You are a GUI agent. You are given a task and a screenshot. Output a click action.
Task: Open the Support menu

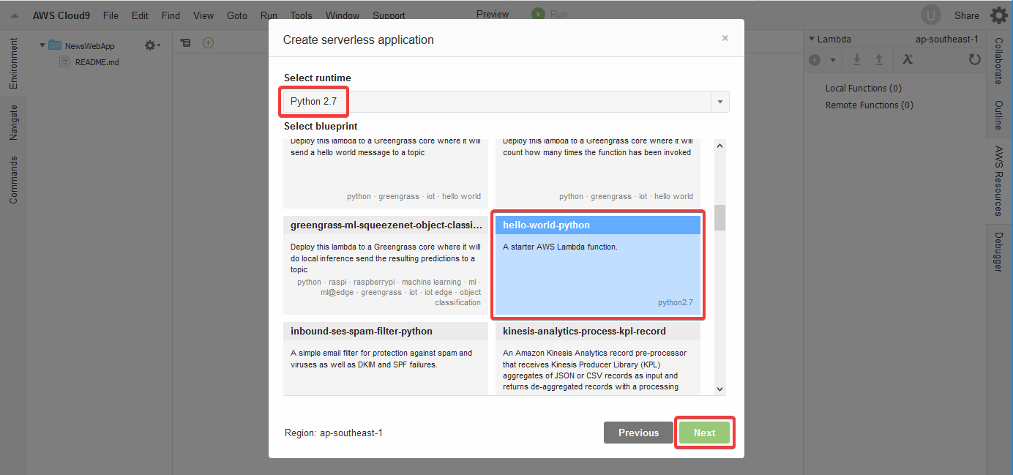pyautogui.click(x=389, y=15)
